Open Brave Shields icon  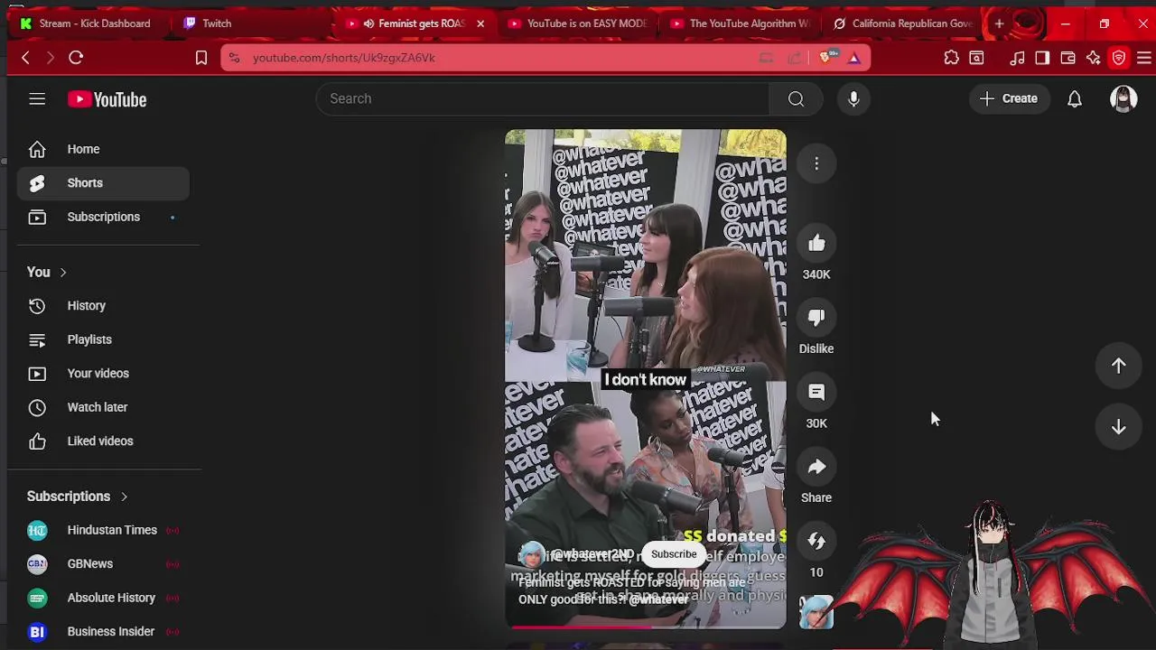pos(825,58)
